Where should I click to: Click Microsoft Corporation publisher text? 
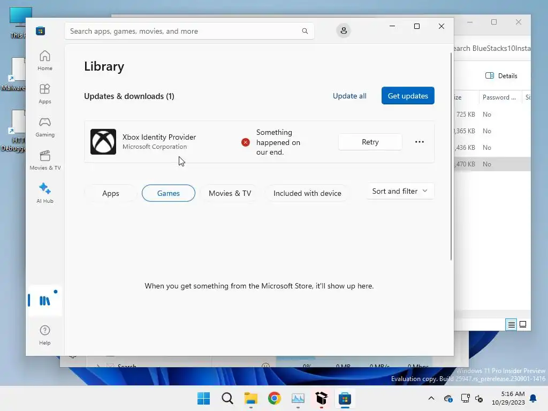click(155, 147)
